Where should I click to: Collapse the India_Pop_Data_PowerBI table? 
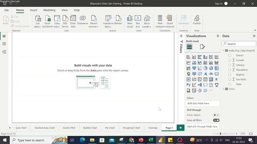(x=223, y=51)
